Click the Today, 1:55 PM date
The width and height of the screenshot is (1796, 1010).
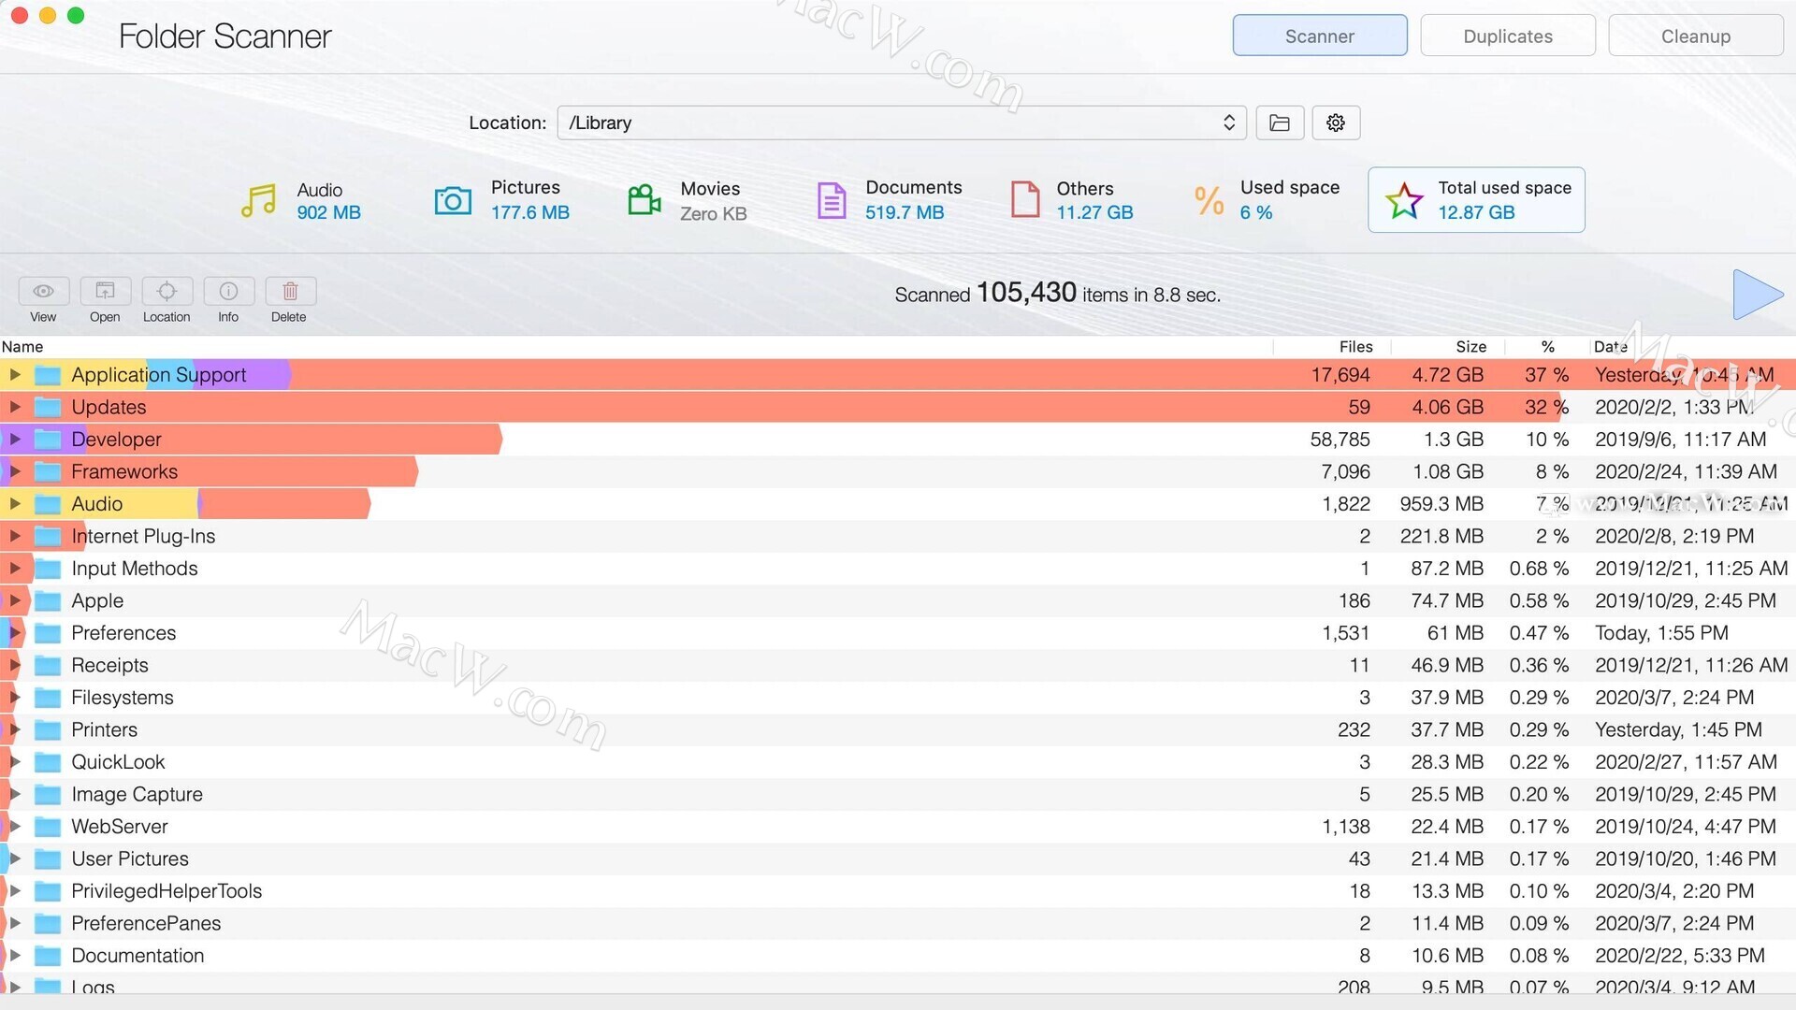click(x=1661, y=633)
